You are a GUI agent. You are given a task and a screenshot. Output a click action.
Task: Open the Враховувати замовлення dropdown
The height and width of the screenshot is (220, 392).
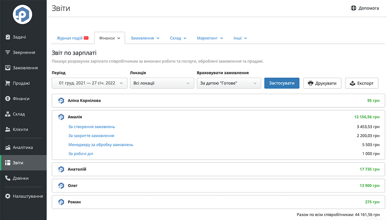tap(229, 83)
